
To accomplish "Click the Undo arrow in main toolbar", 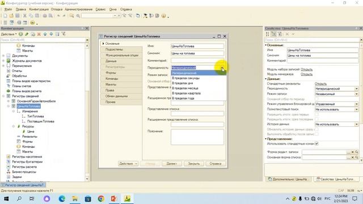I will point(58,16).
